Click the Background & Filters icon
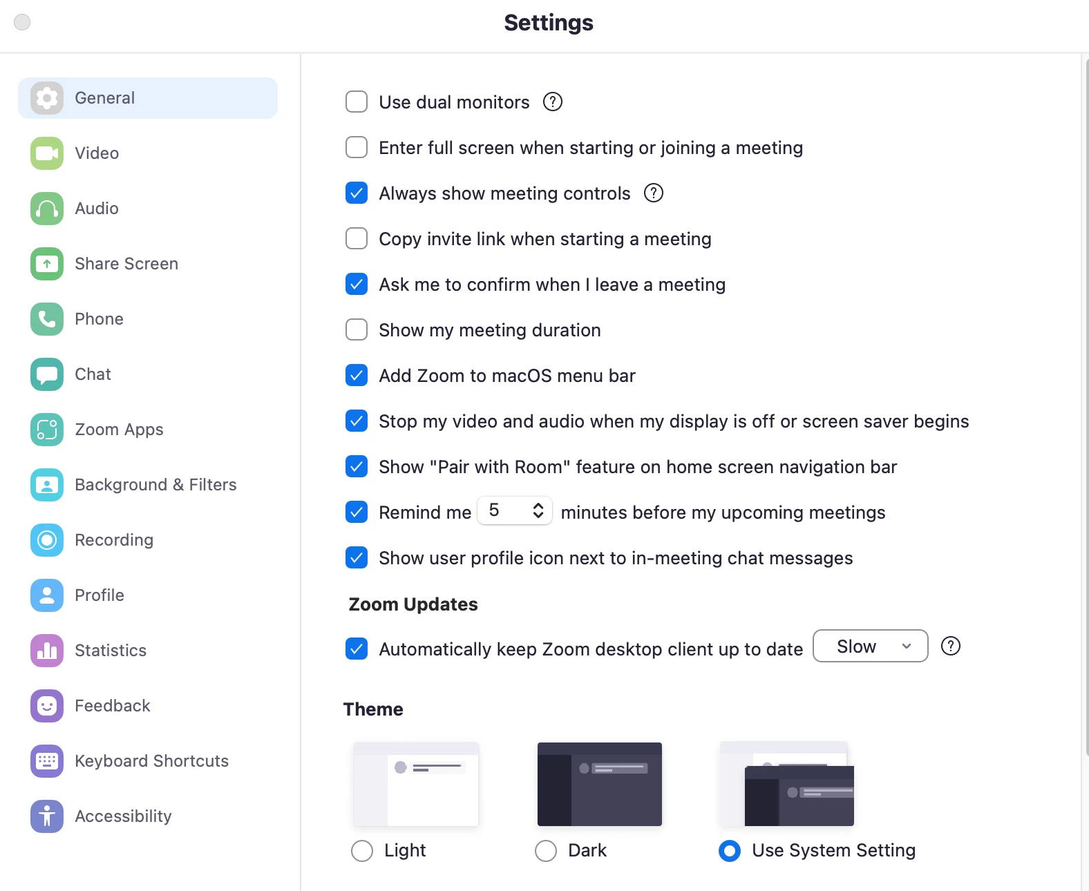 pos(47,485)
